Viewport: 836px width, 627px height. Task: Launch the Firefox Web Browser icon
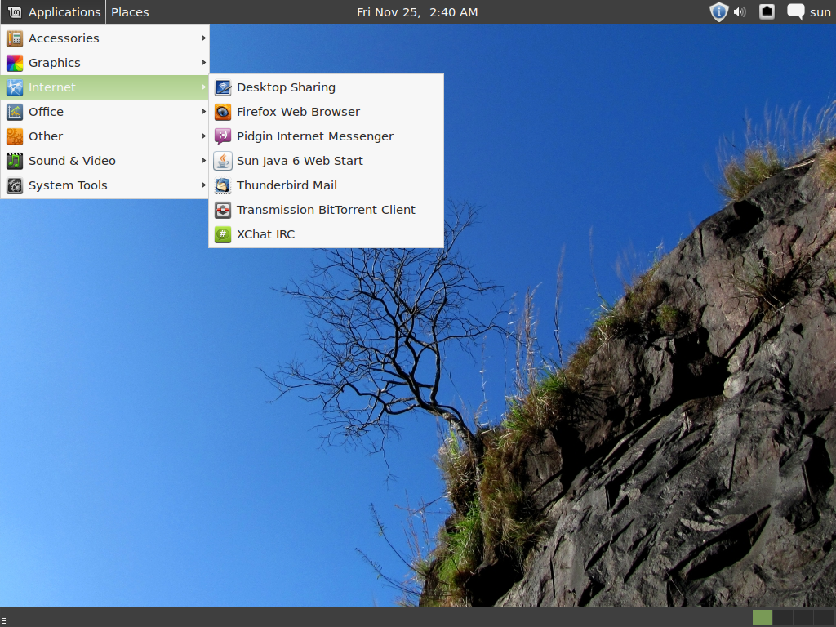click(x=222, y=112)
